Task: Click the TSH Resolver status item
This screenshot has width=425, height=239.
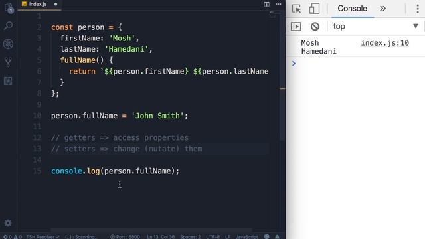Action: [x=42, y=236]
